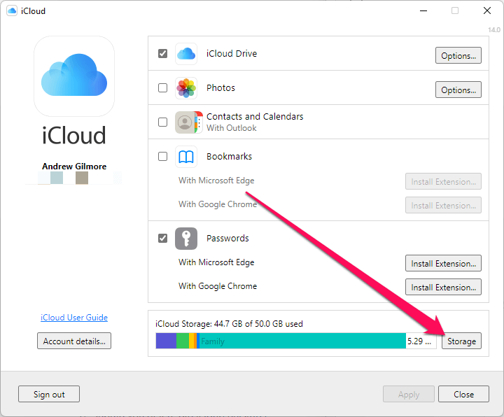Viewport: 504px width, 417px height.
Task: Click the iCloud Drive label
Action: click(x=232, y=53)
